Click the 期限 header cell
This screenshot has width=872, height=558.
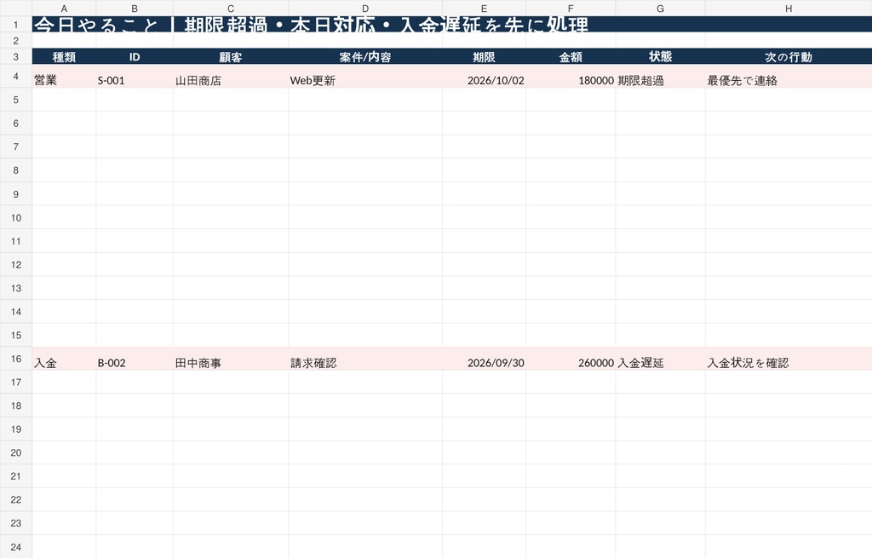click(x=484, y=57)
